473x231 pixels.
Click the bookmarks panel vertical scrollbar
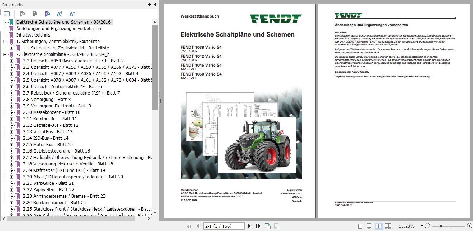tap(155, 67)
